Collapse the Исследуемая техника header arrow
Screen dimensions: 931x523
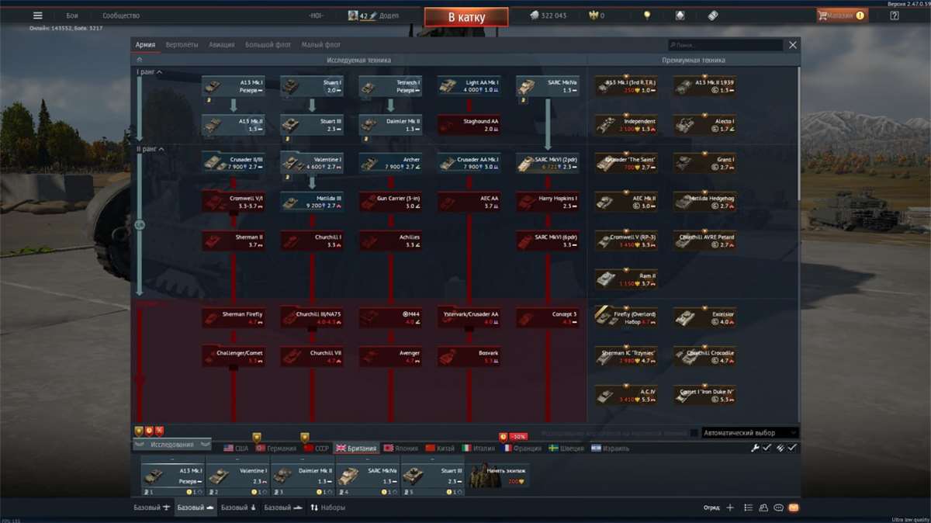coord(140,60)
